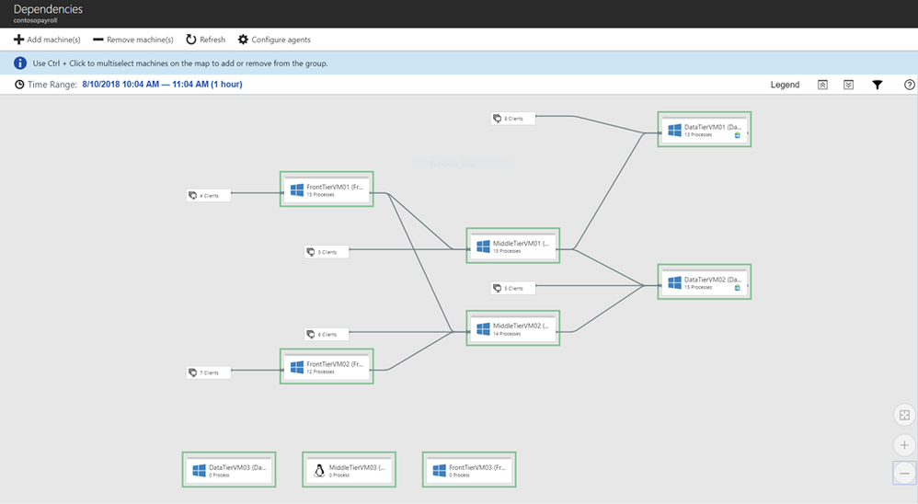Click the 5 Clients group near MiddleTierVM01
Screen dimensions: 918x504
[x=327, y=252]
